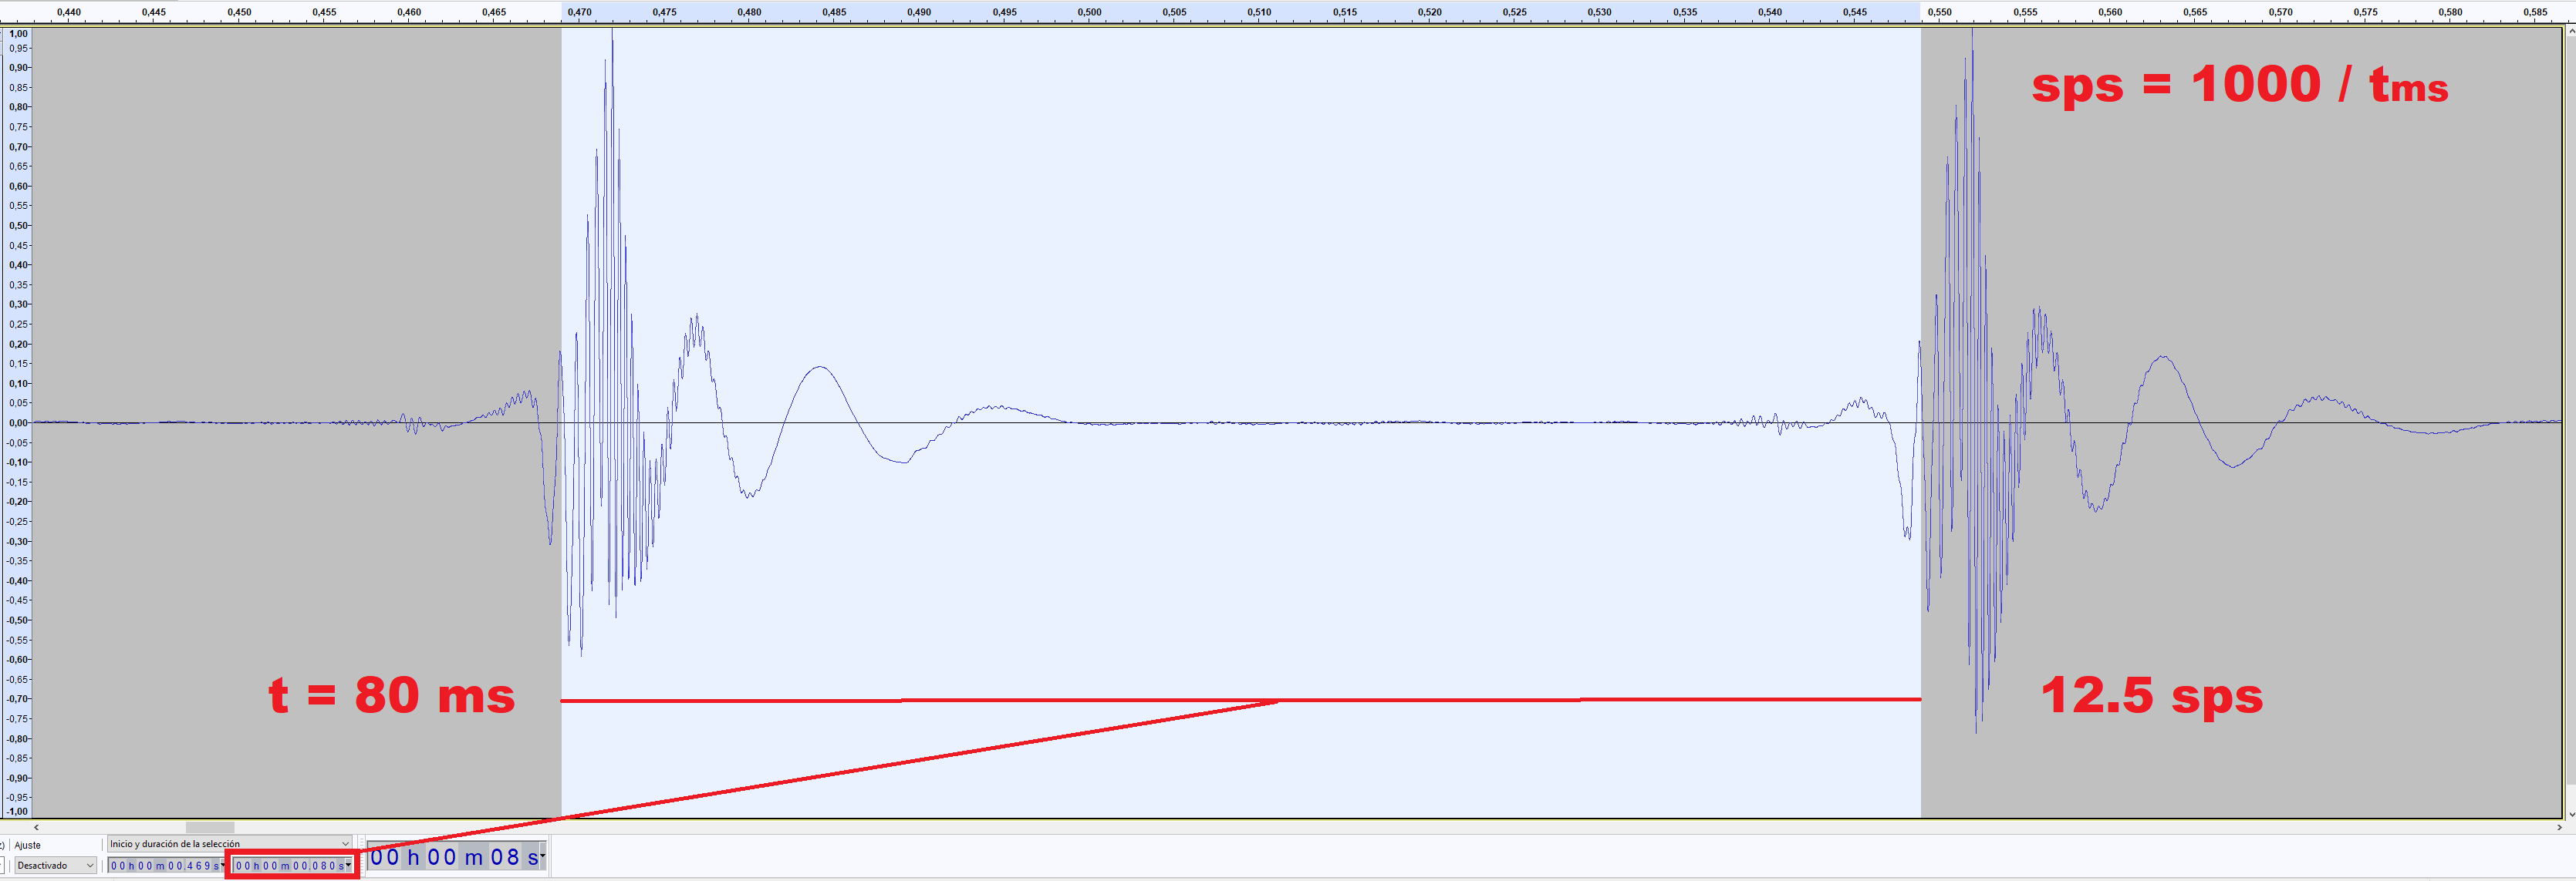The width and height of the screenshot is (2576, 881).
Task: Click the horizontal scrollbar thumb
Action: pyautogui.click(x=210, y=827)
